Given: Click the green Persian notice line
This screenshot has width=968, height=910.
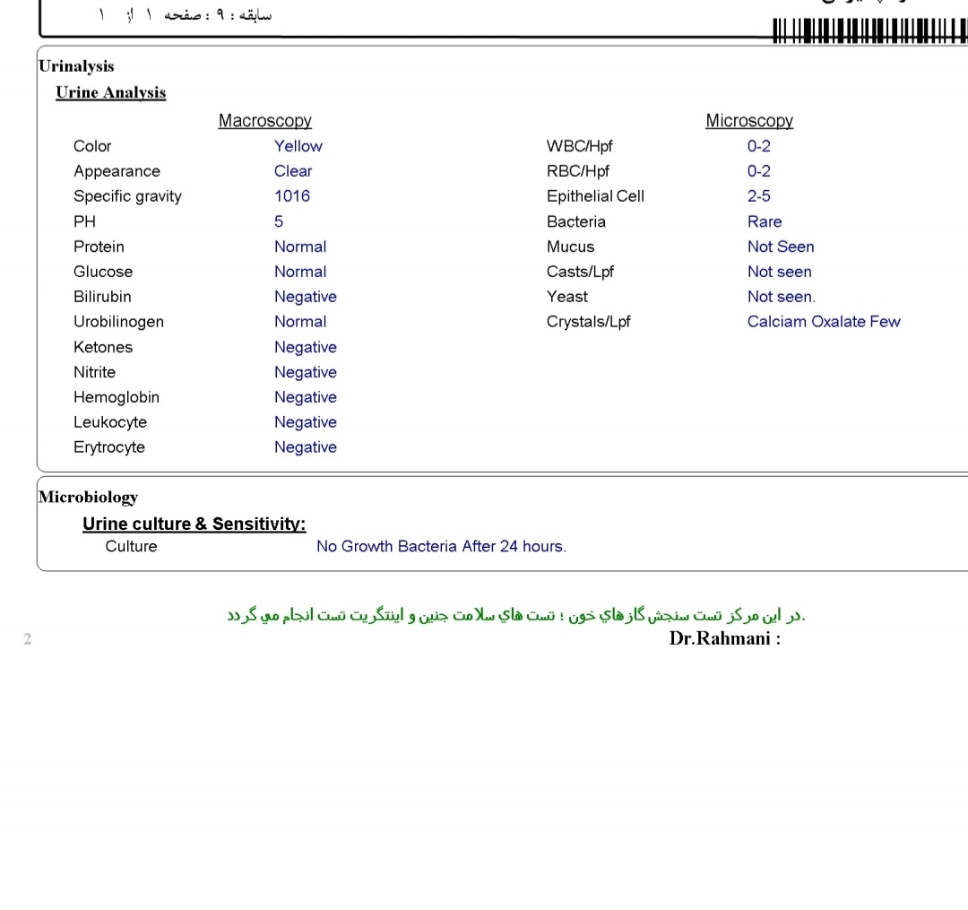Looking at the screenshot, I should point(515,615).
